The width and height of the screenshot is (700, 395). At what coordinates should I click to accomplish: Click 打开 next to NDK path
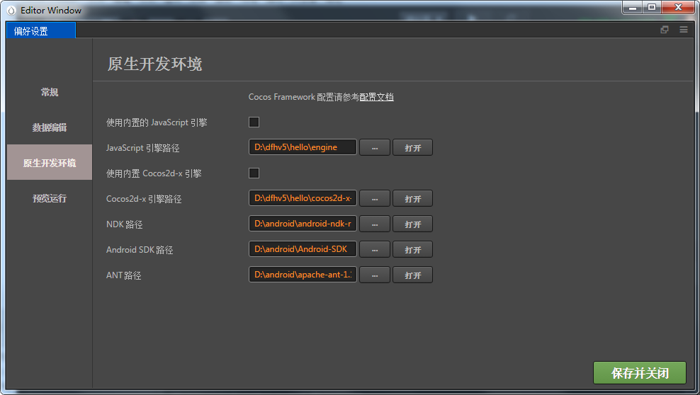(412, 224)
